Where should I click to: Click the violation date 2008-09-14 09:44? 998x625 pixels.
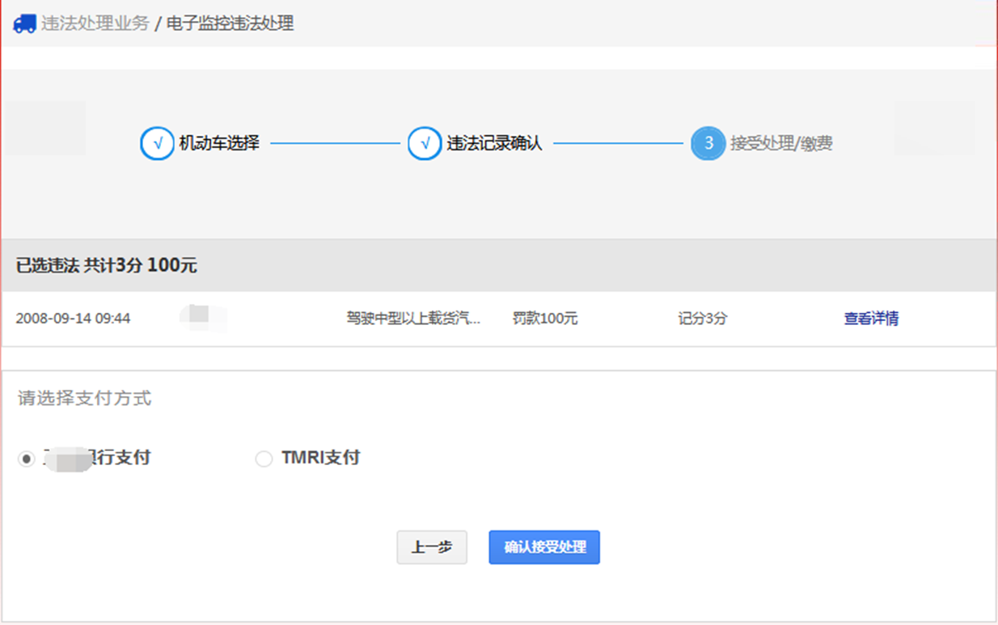(x=73, y=319)
